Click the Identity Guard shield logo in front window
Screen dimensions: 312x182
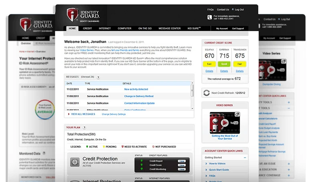click(72, 14)
